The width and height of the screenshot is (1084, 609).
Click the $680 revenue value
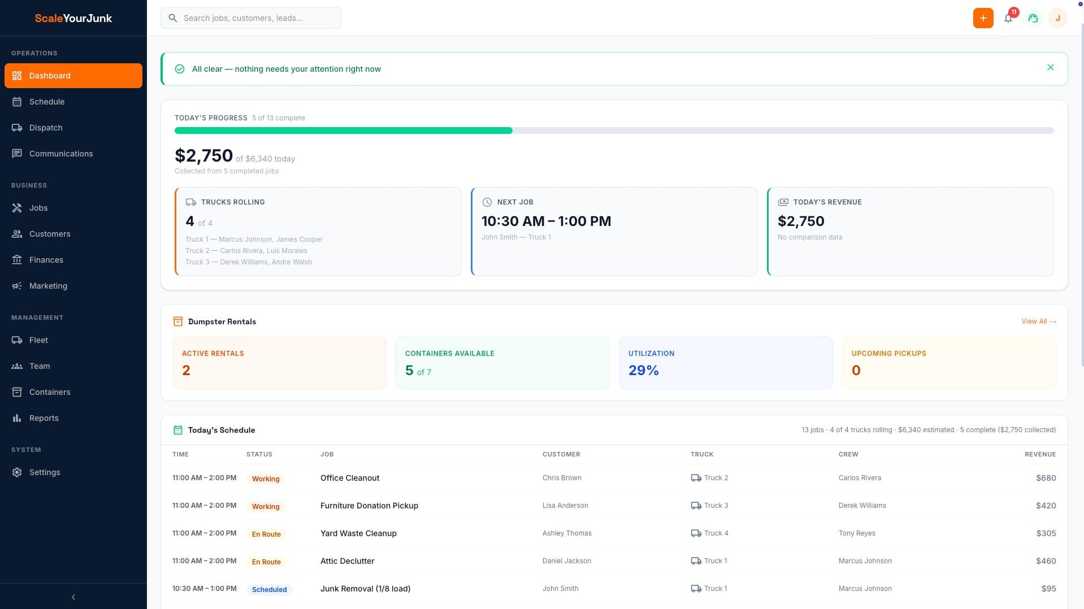pyautogui.click(x=1046, y=478)
